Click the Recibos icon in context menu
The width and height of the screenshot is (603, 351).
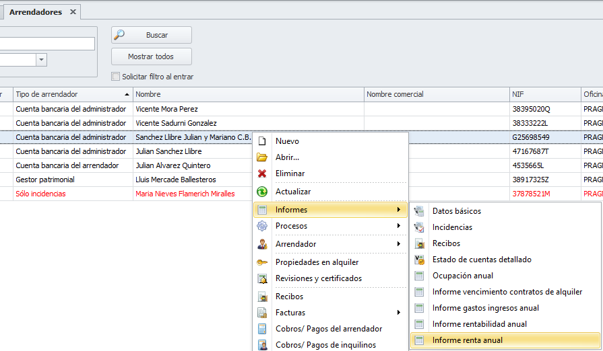tap(262, 297)
